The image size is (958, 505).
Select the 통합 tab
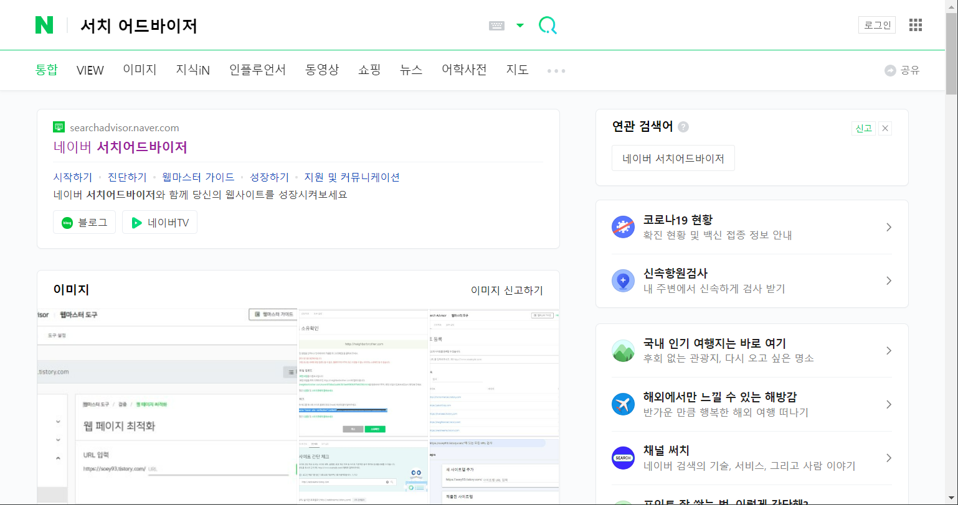coord(46,70)
